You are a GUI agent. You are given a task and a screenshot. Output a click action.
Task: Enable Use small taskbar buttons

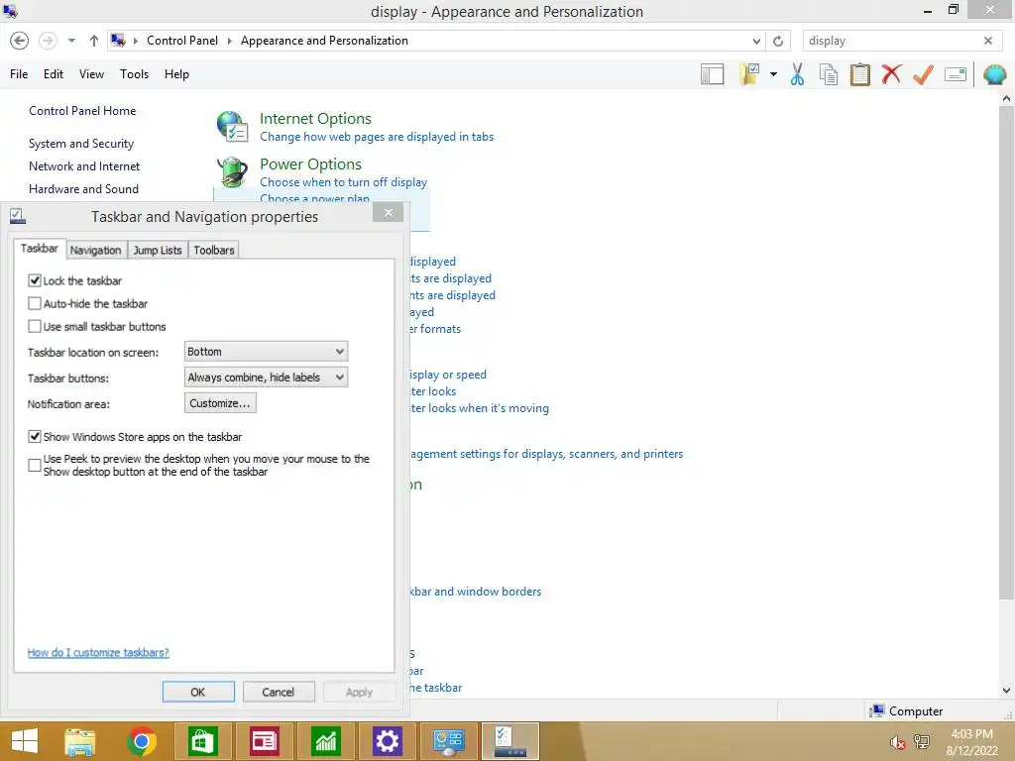coord(35,327)
